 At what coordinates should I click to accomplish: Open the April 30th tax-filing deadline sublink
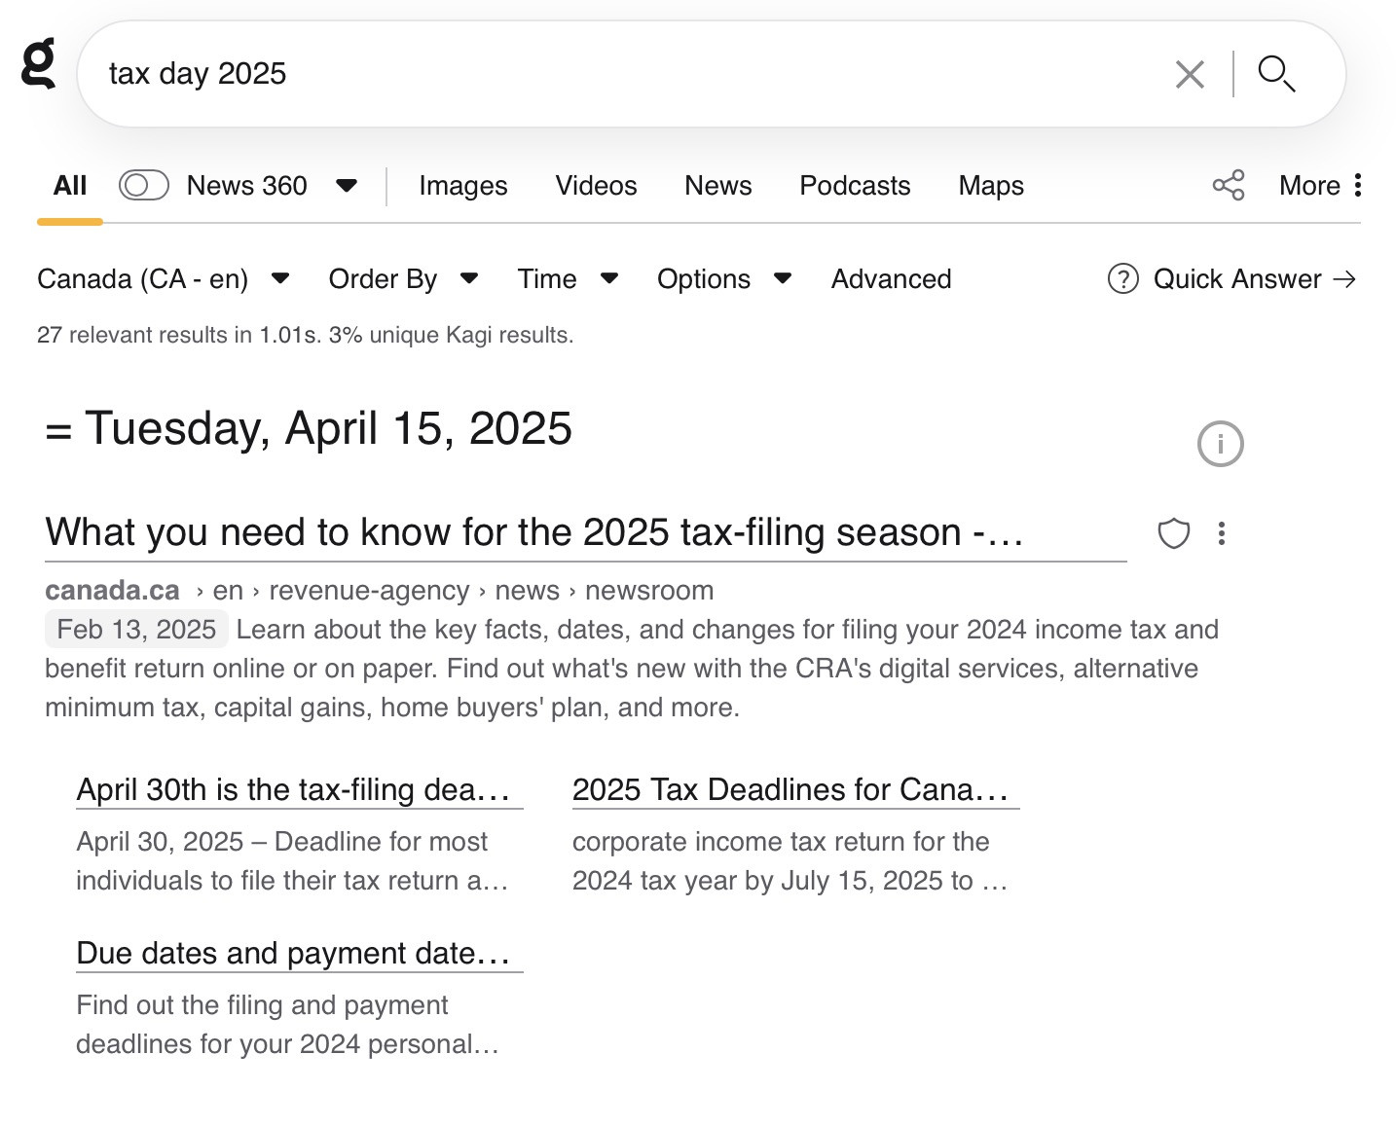[x=293, y=789]
